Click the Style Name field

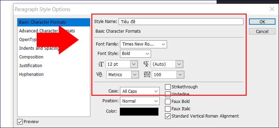click(181, 22)
